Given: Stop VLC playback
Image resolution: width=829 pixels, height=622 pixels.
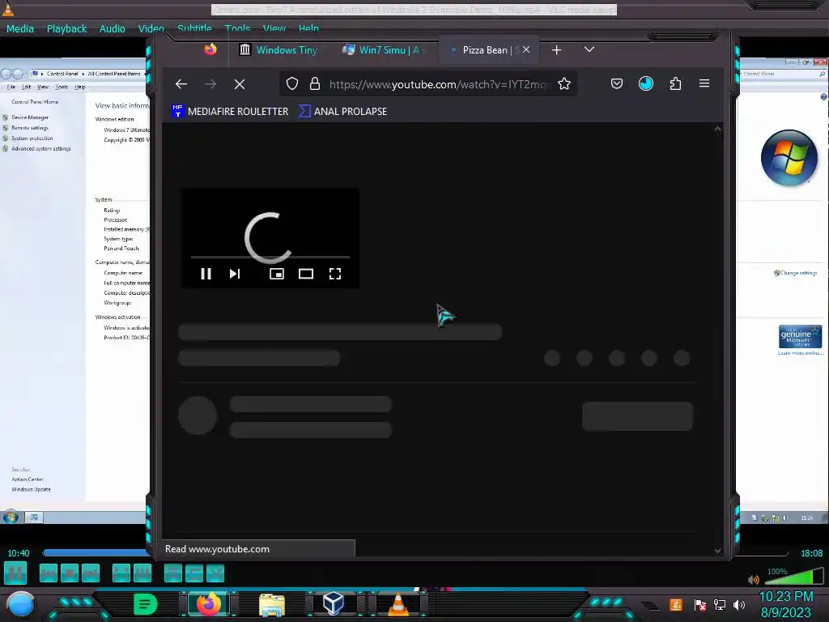Looking at the screenshot, I should 70,573.
